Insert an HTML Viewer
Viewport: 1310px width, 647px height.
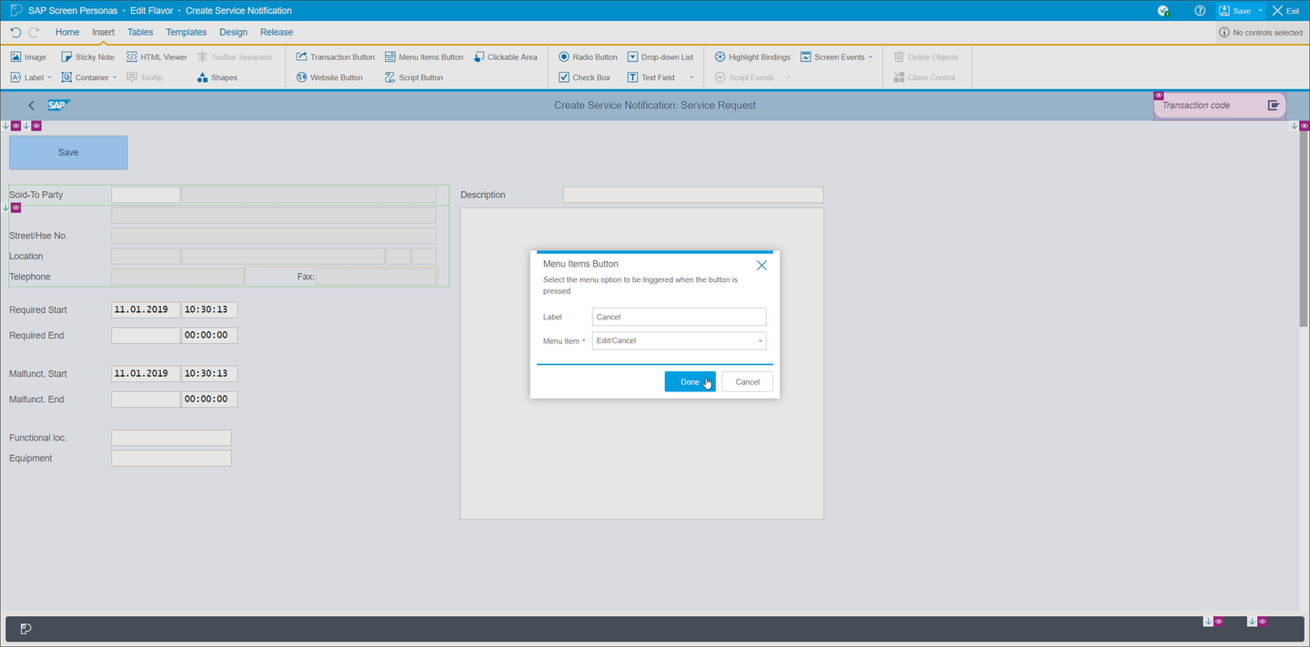pyautogui.click(x=156, y=56)
